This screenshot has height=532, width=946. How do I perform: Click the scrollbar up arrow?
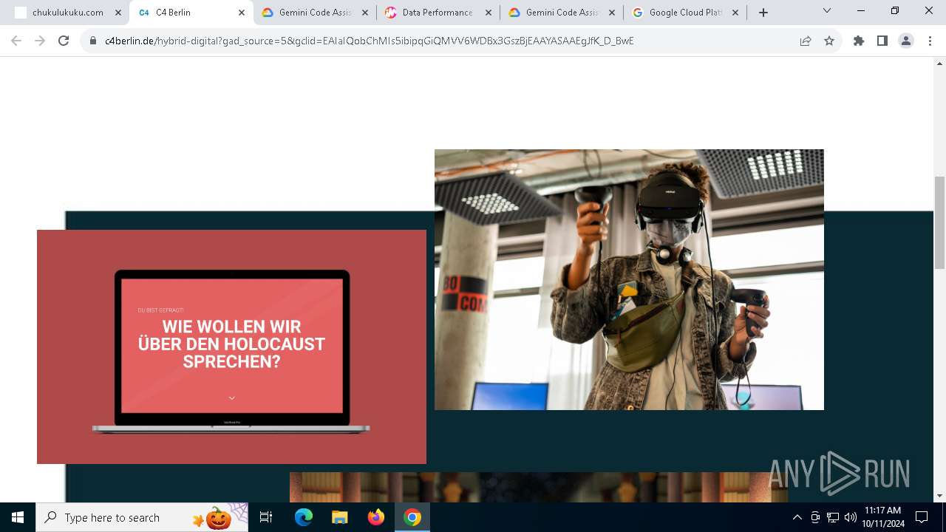(x=940, y=63)
